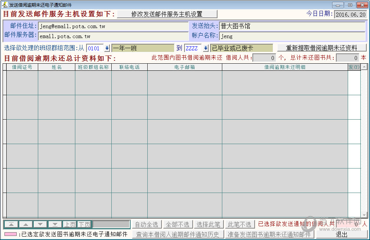Click 自动全选 button

pyautogui.click(x=147, y=224)
